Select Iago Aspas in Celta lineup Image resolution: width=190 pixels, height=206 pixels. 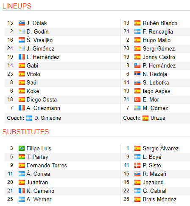[x=156, y=91]
